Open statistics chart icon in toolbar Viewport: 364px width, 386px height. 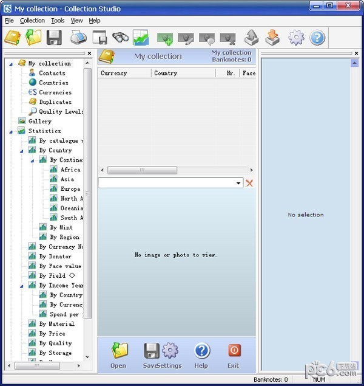coord(141,38)
